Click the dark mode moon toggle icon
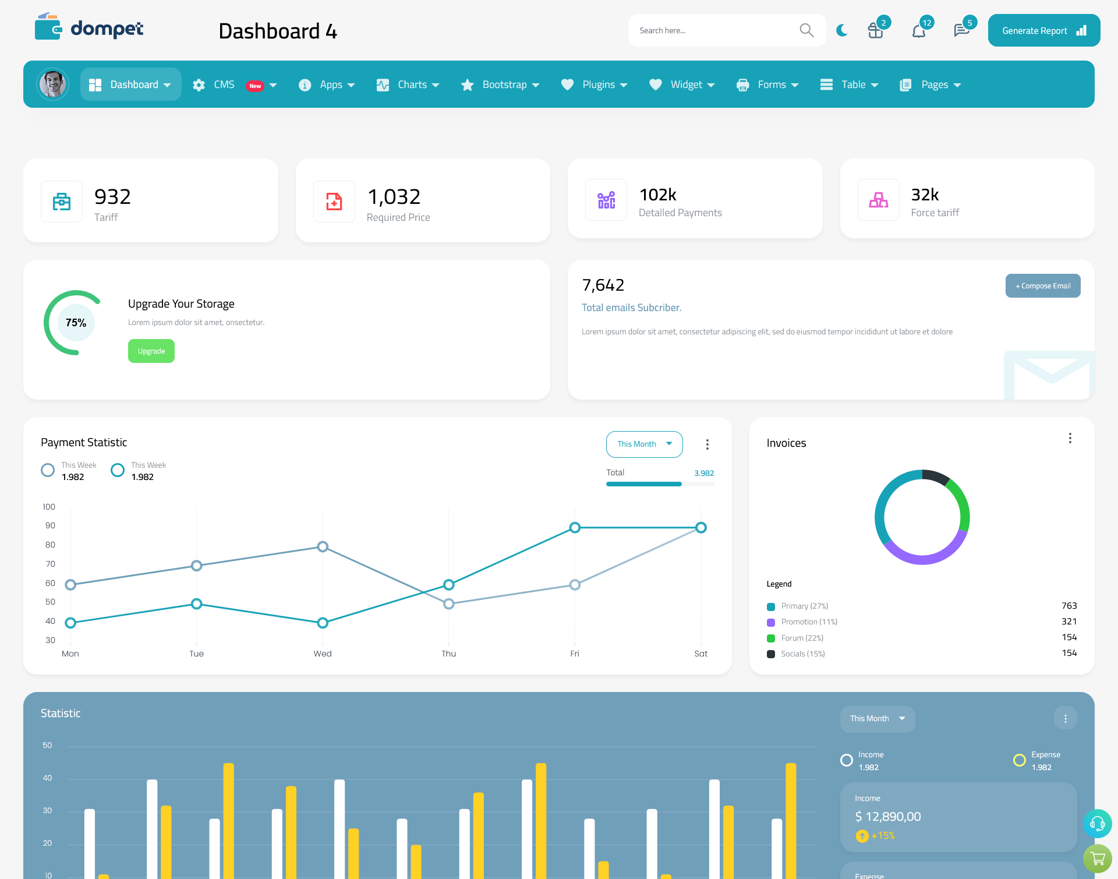Screen dimensions: 1118x879 (841, 31)
